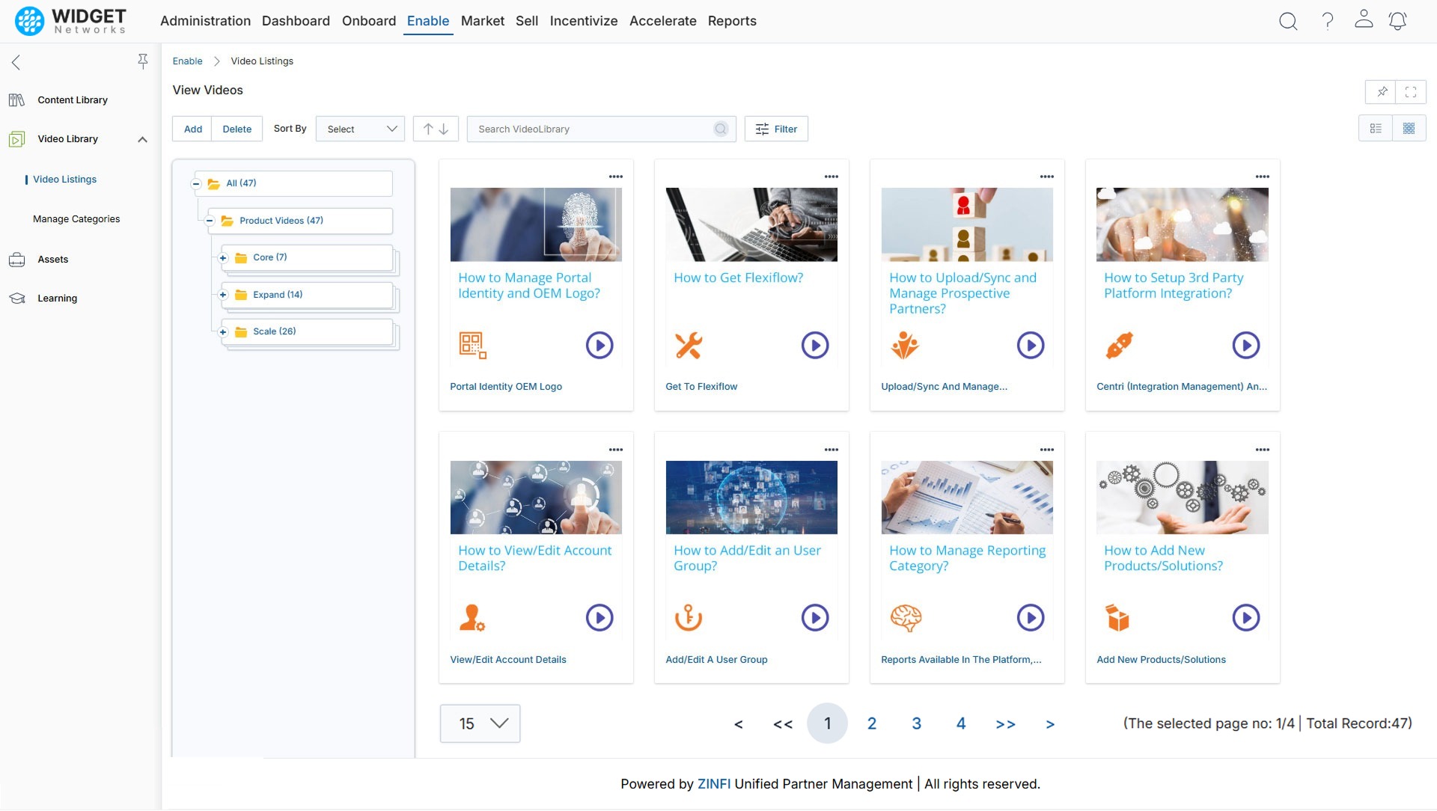Open the Incentivize menu item
This screenshot has height=811, width=1437.
tap(584, 21)
